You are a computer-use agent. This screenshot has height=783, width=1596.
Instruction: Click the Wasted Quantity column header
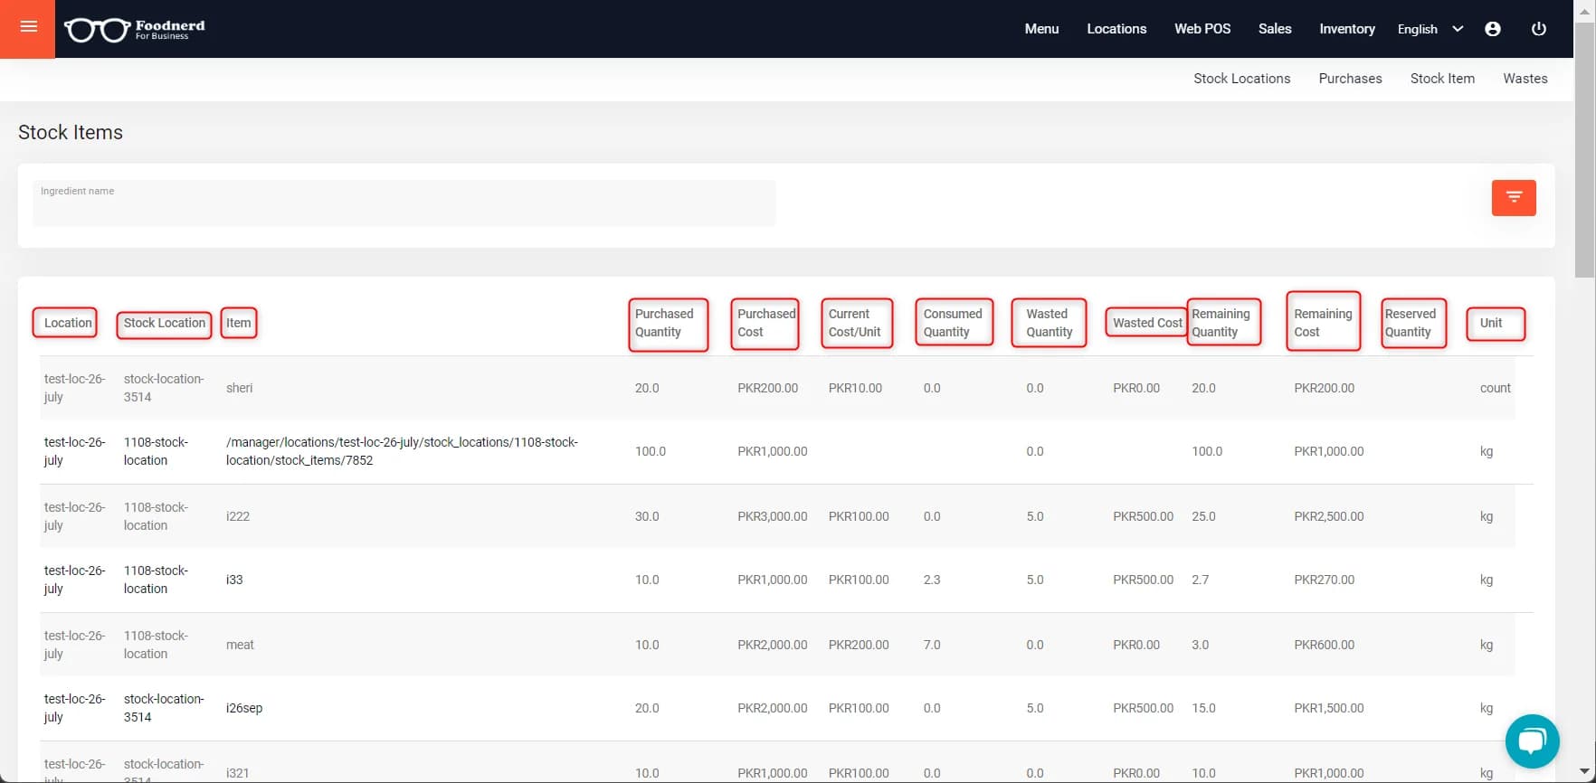click(x=1050, y=323)
